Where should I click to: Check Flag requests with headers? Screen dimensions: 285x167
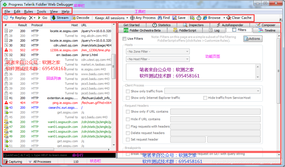(128, 126)
